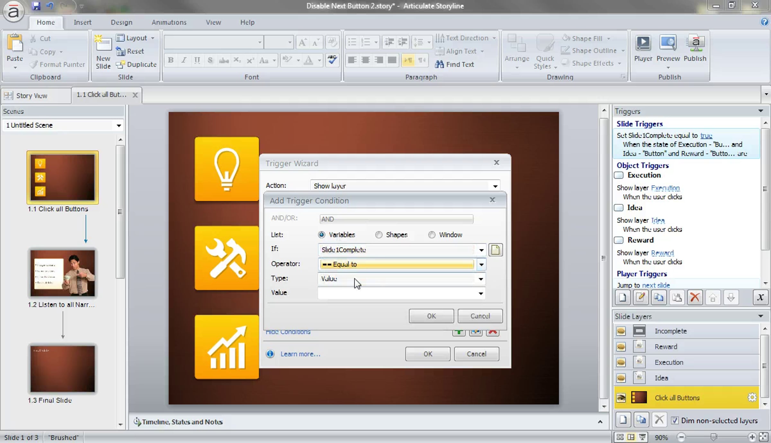The image size is (771, 443).
Task: Open manage variables X icon in Triggers
Action: (x=760, y=298)
